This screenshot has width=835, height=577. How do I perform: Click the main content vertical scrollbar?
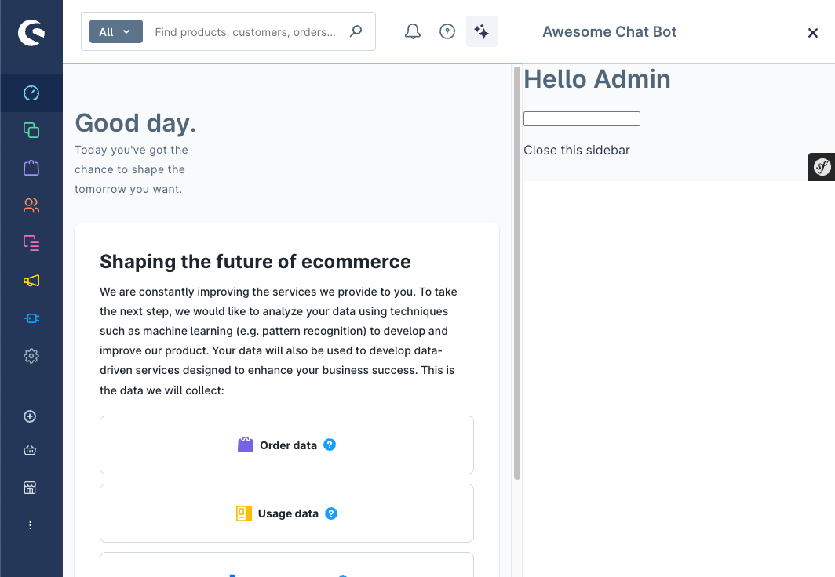pyautogui.click(x=516, y=274)
